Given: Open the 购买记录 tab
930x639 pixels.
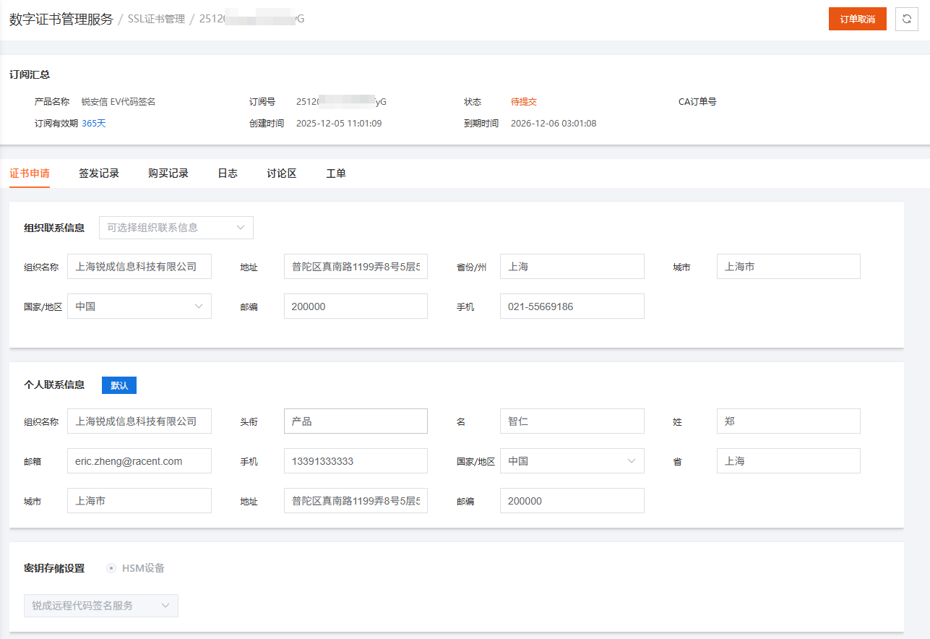Looking at the screenshot, I should pyautogui.click(x=168, y=173).
